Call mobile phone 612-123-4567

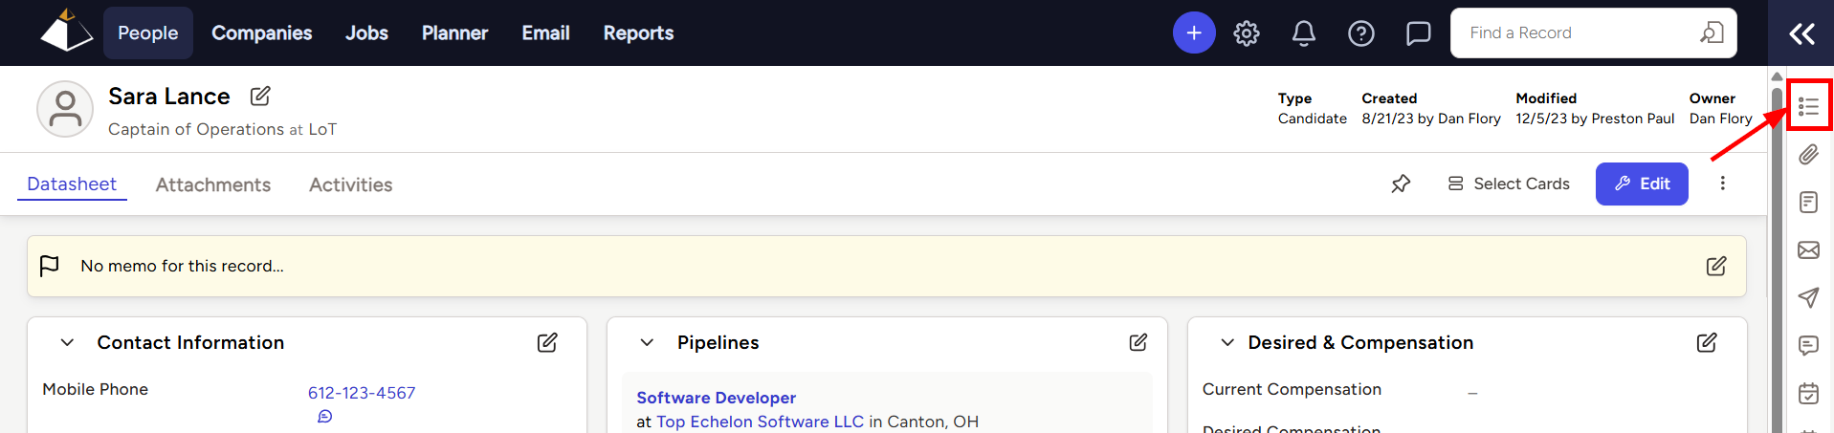point(362,393)
